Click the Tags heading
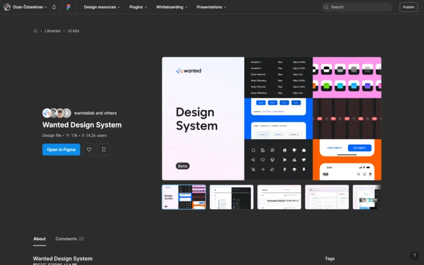The width and height of the screenshot is (424, 265). coord(330,258)
